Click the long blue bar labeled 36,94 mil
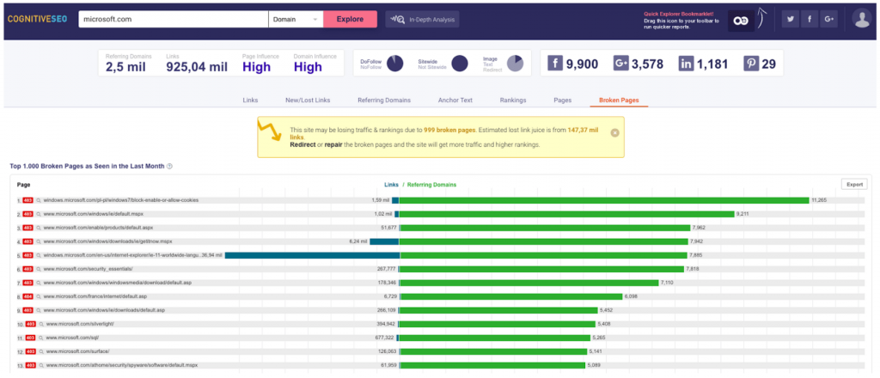The height and width of the screenshot is (378, 880). pyautogui.click(x=312, y=255)
